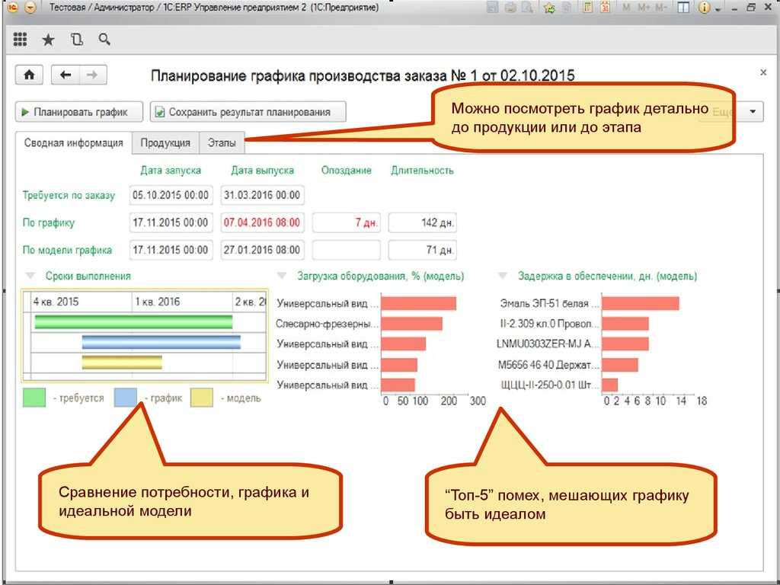Click the Опоздание column header

tap(347, 171)
